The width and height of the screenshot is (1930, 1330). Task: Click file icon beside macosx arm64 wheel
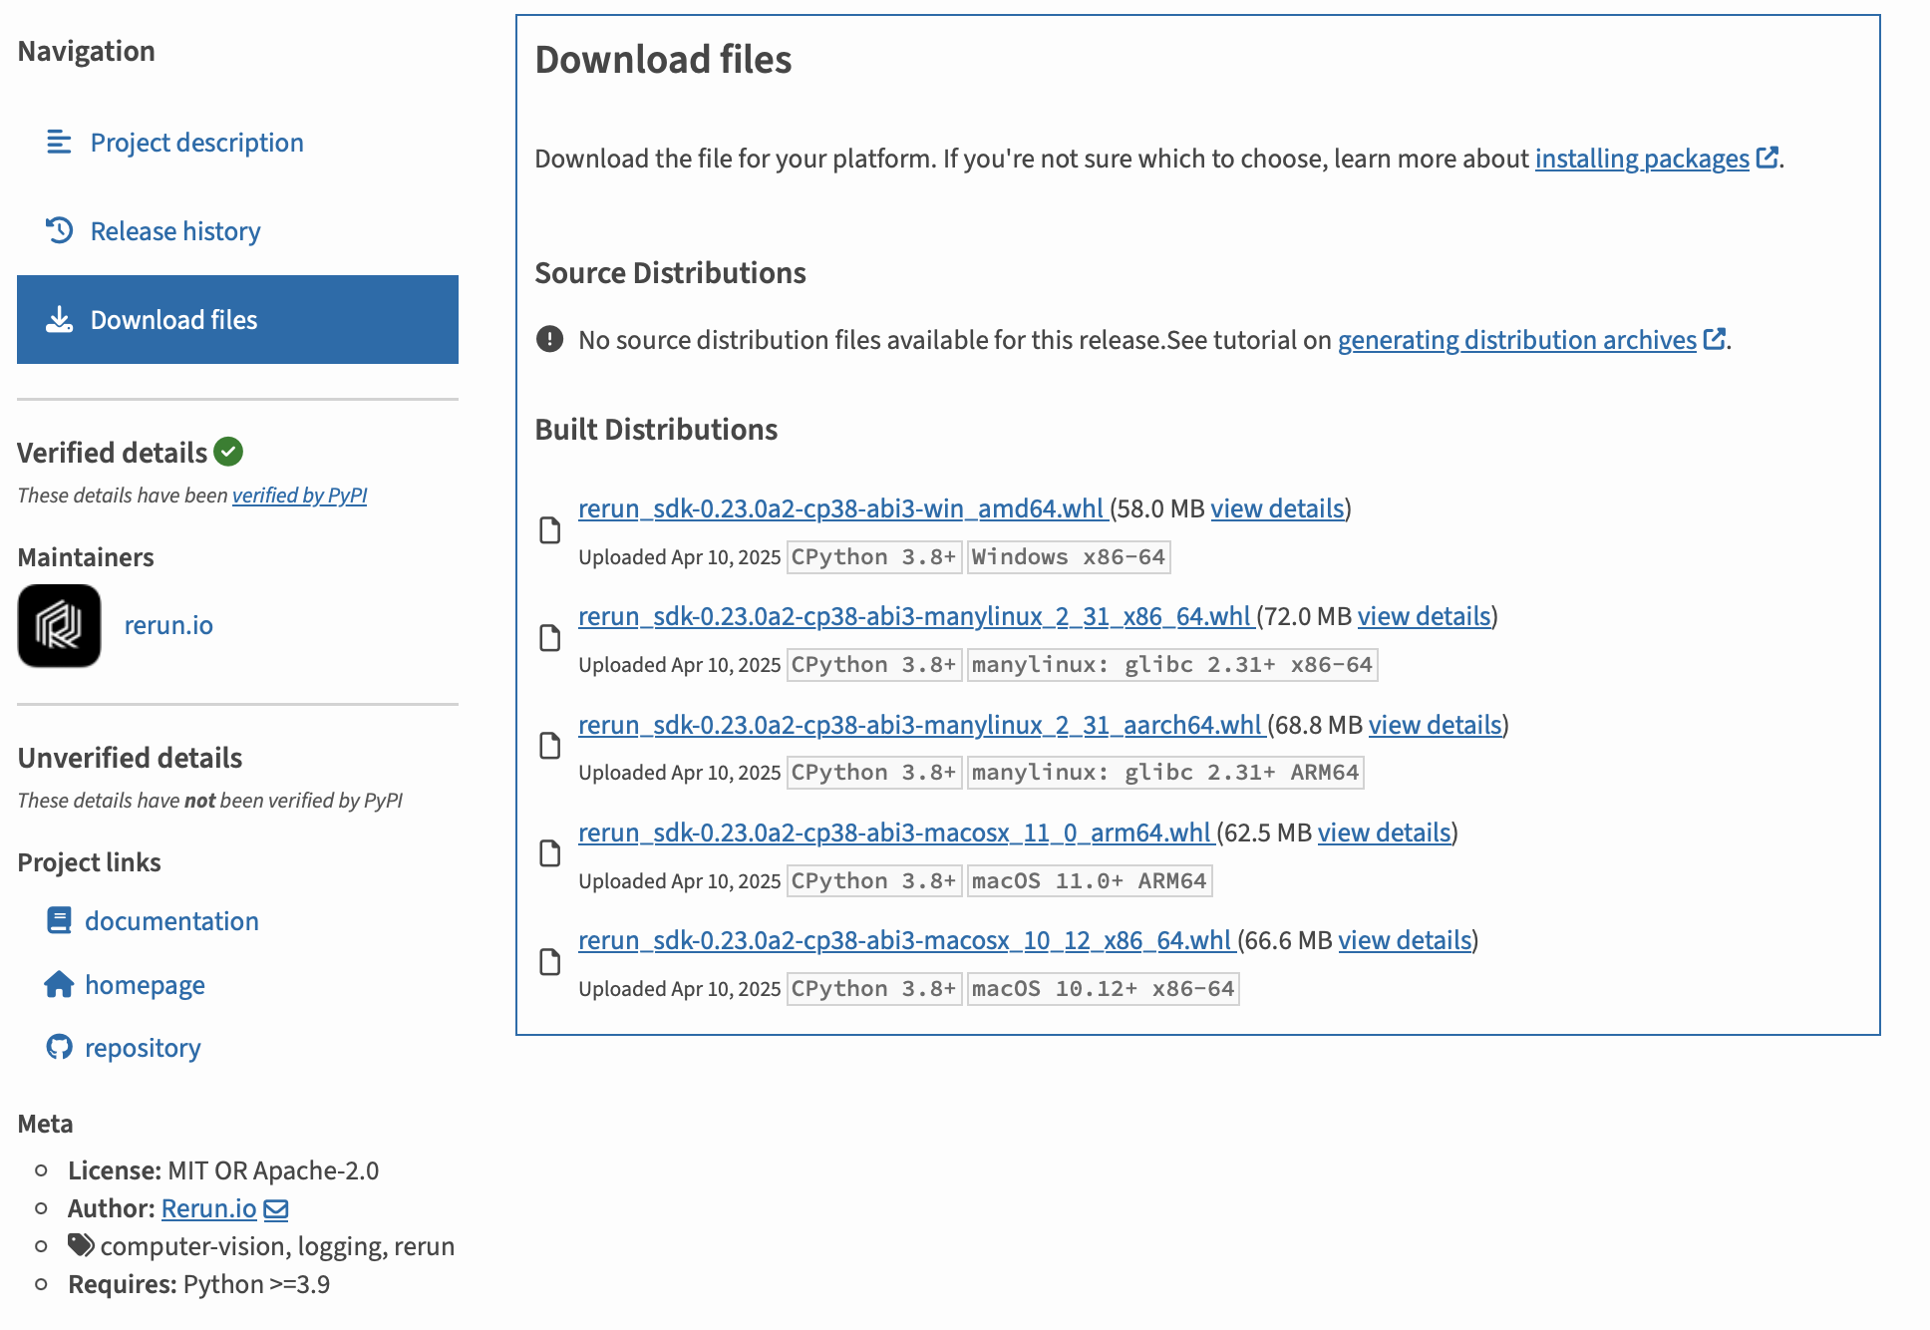[549, 853]
